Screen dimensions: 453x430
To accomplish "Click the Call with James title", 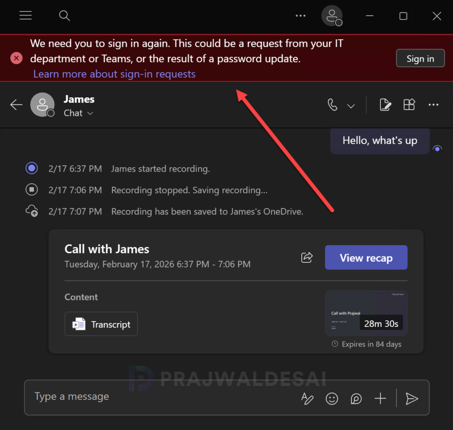I will (107, 249).
